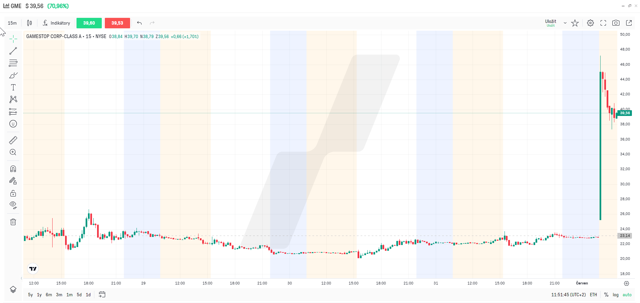
Task: Add chart to favorites with star
Action: click(575, 23)
